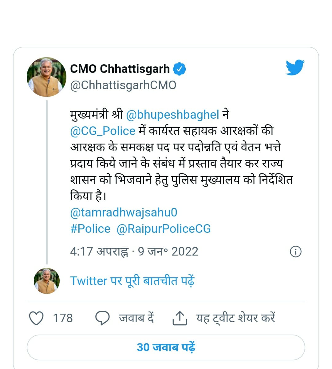Open the @bhupeshbaghel mention
Viewport: 332px width, 369px height.
[173, 115]
